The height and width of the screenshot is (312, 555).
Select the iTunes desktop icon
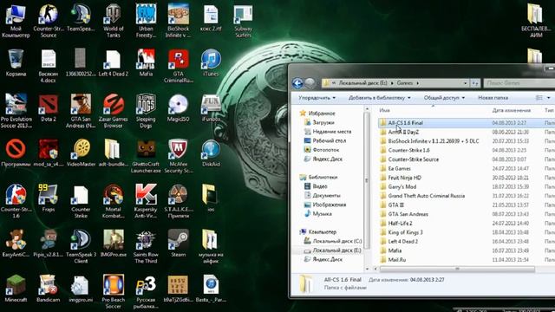click(211, 63)
